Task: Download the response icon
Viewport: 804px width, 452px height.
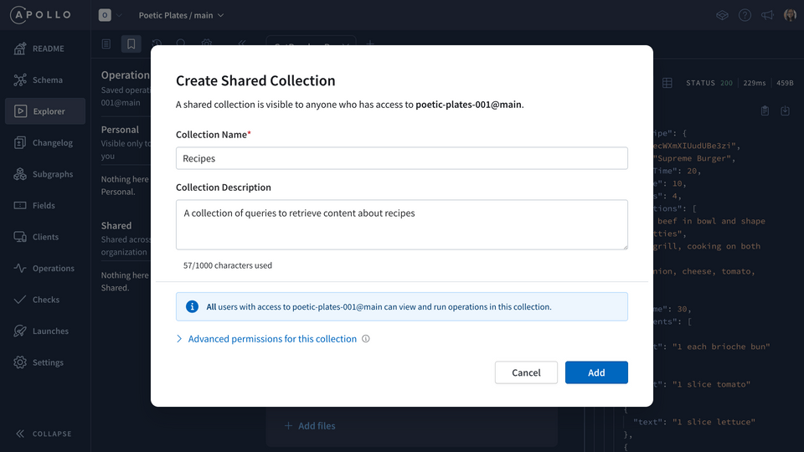Action: [x=785, y=110]
